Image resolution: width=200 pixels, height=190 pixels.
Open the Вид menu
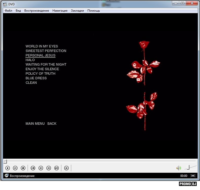[18, 11]
